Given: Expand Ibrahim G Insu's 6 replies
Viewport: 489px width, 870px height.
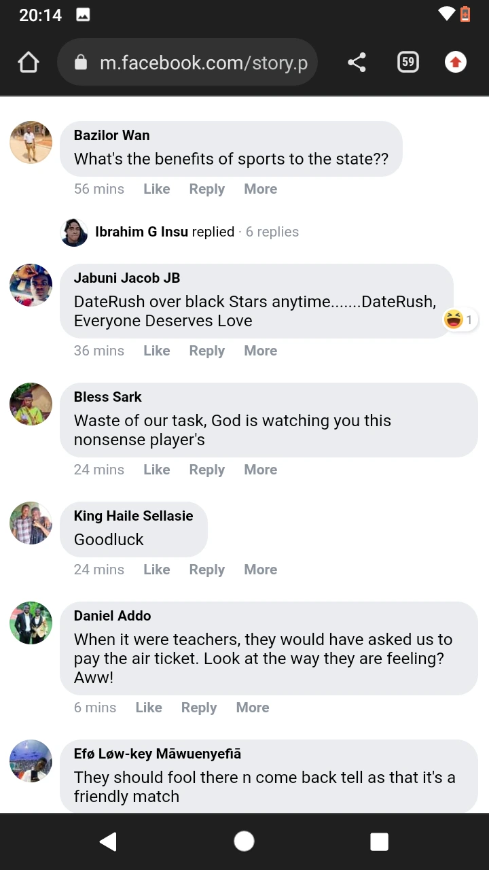Looking at the screenshot, I should (x=197, y=232).
